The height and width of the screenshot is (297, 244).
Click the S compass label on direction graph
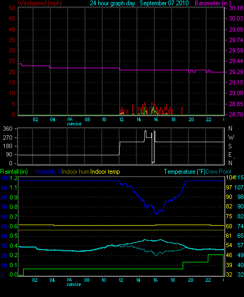click(230, 146)
